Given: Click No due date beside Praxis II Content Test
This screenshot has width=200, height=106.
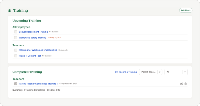Looking at the screenshot, I should [47, 56].
